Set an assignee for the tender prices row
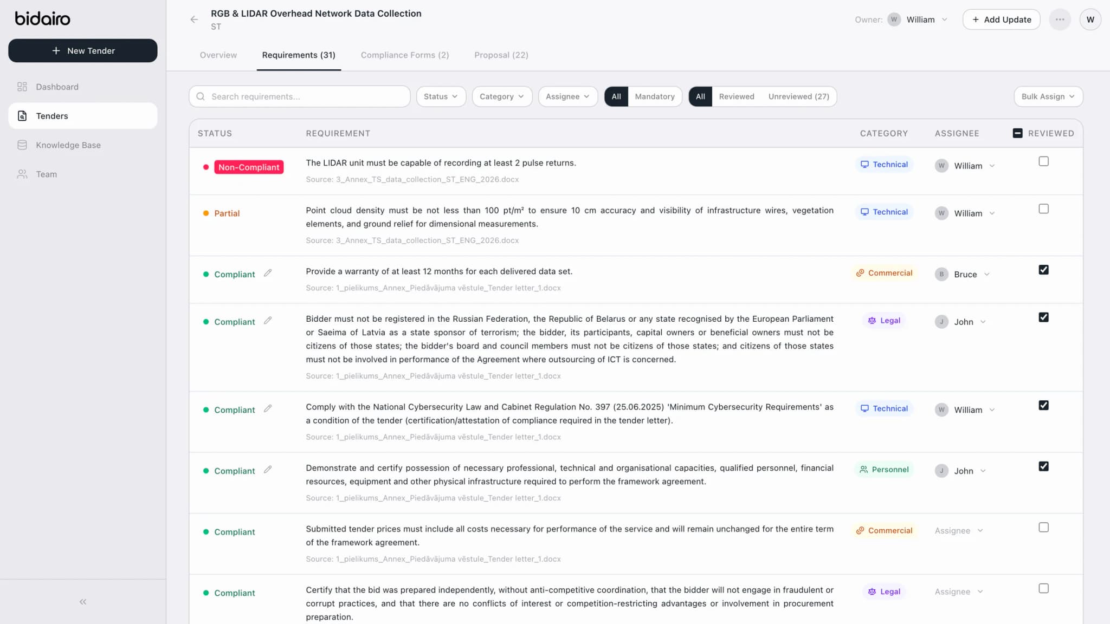This screenshot has width=1110, height=624. coord(959,531)
